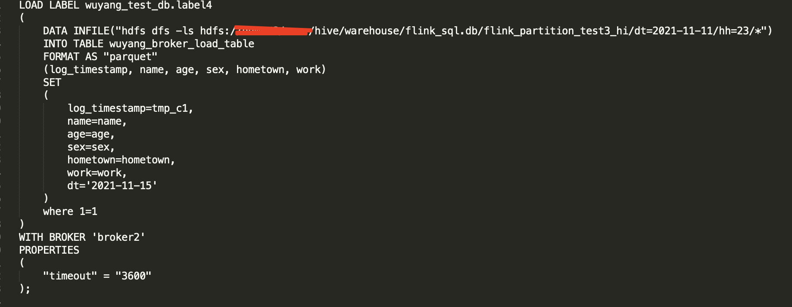
Task: Click the work=work assignment line
Action: [x=97, y=173]
